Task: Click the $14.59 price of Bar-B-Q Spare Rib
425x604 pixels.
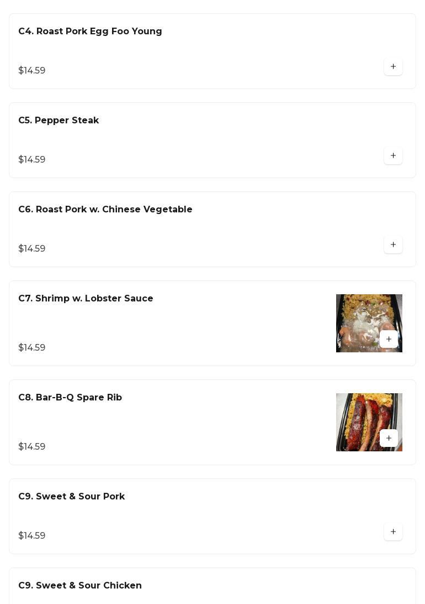Action: pyautogui.click(x=32, y=447)
